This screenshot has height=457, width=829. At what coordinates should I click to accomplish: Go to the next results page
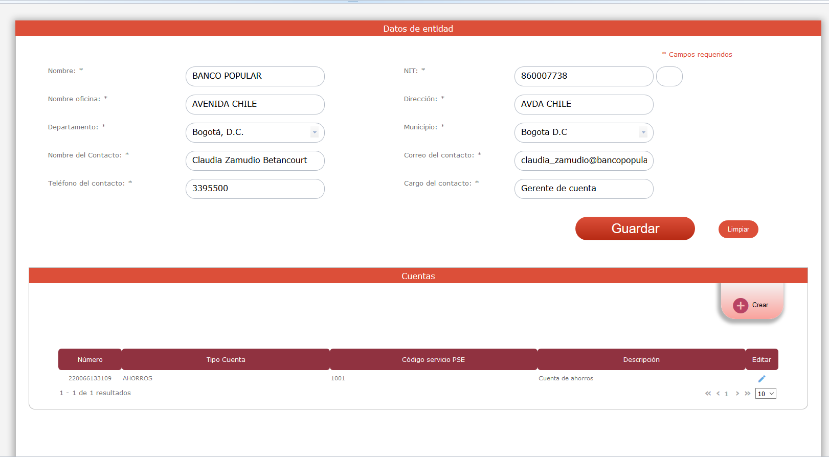(x=737, y=394)
